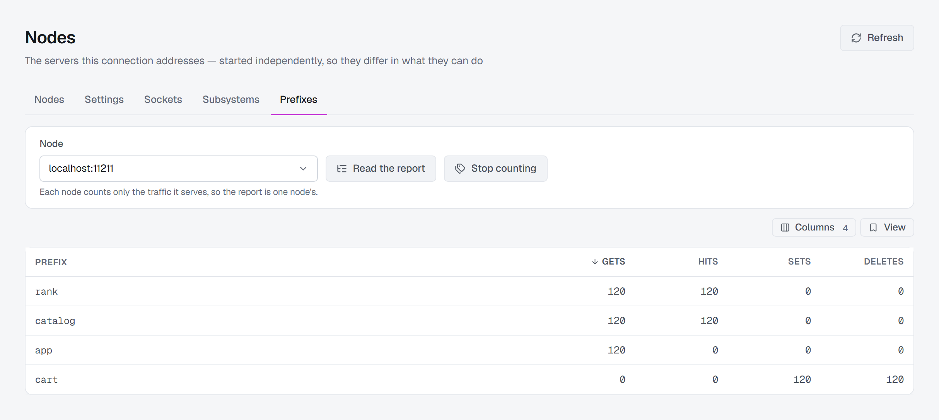Click the circular arrows Refresh icon
Viewport: 939px width, 420px height.
856,38
